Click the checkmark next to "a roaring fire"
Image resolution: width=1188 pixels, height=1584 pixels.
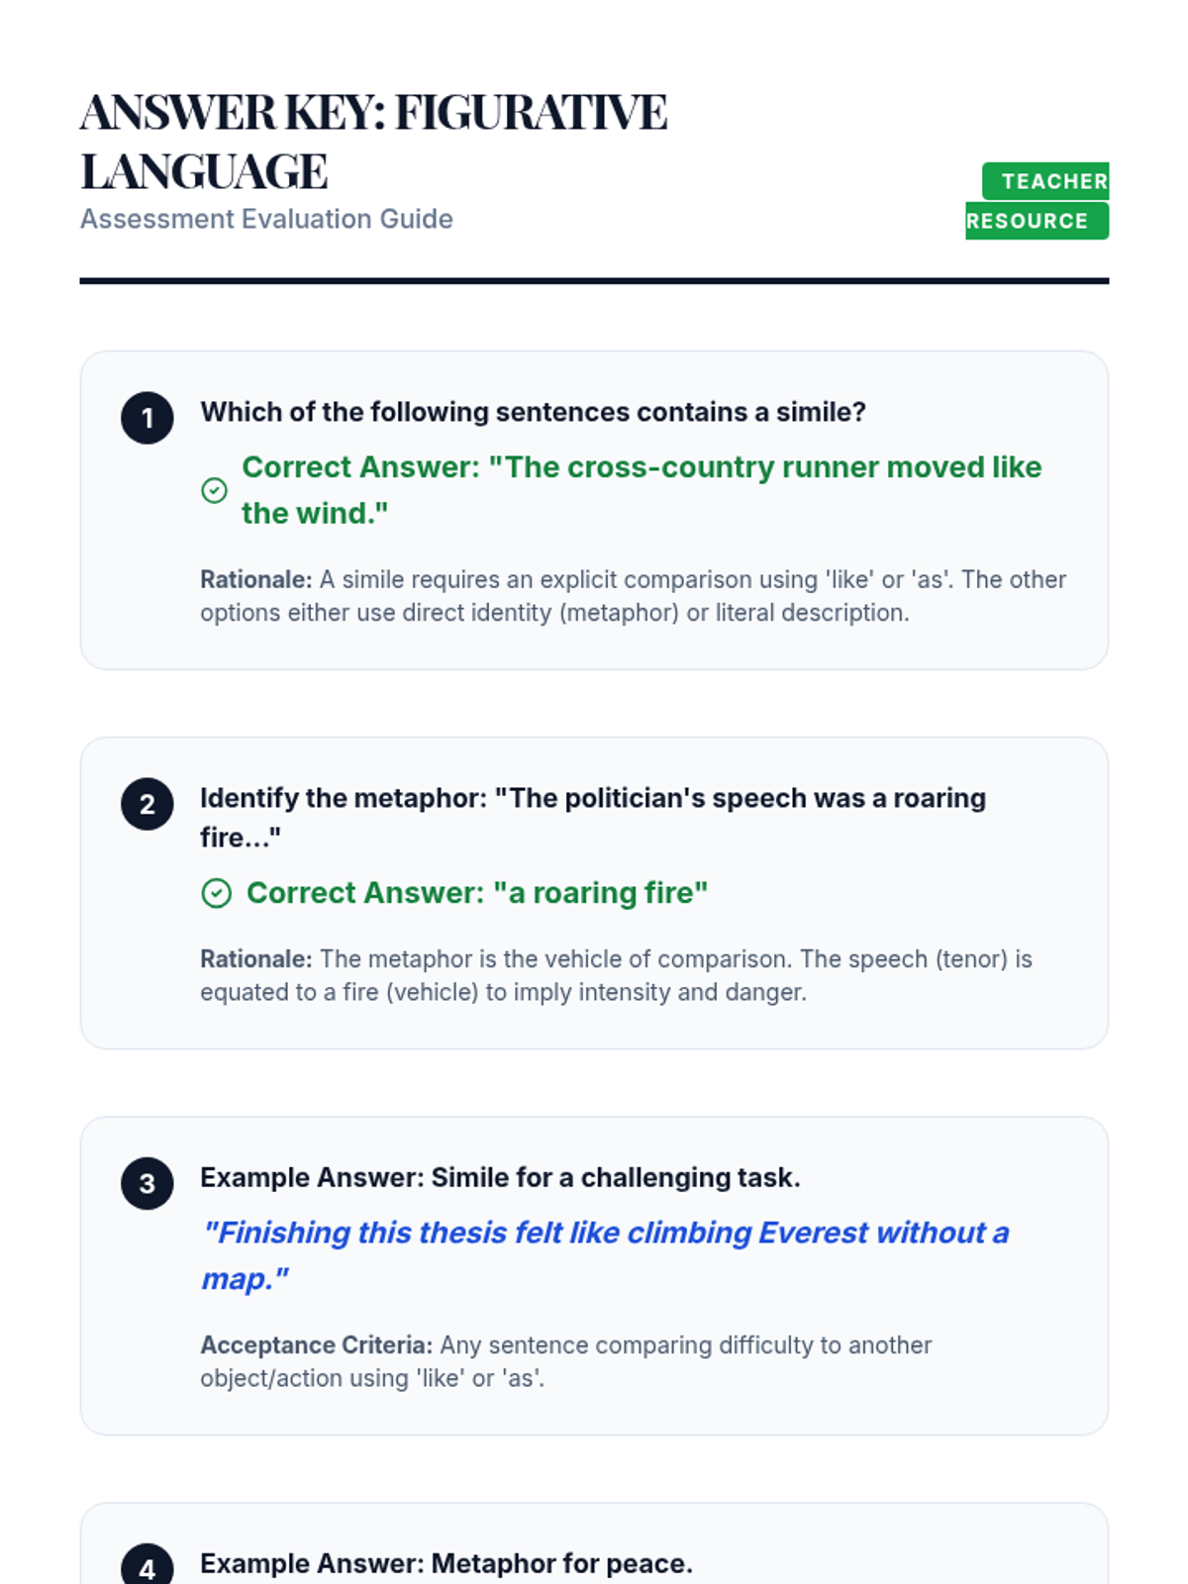pyautogui.click(x=216, y=893)
